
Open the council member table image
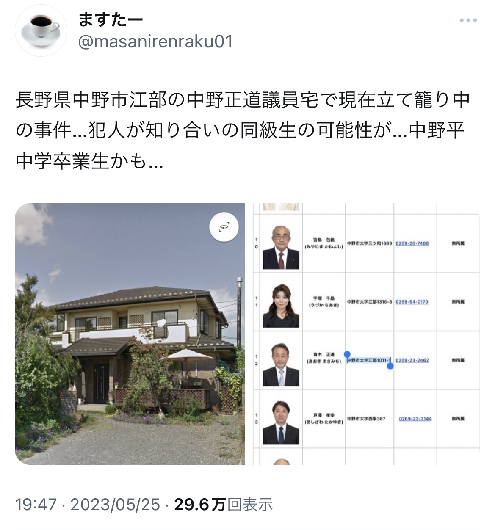pyautogui.click(x=366, y=334)
